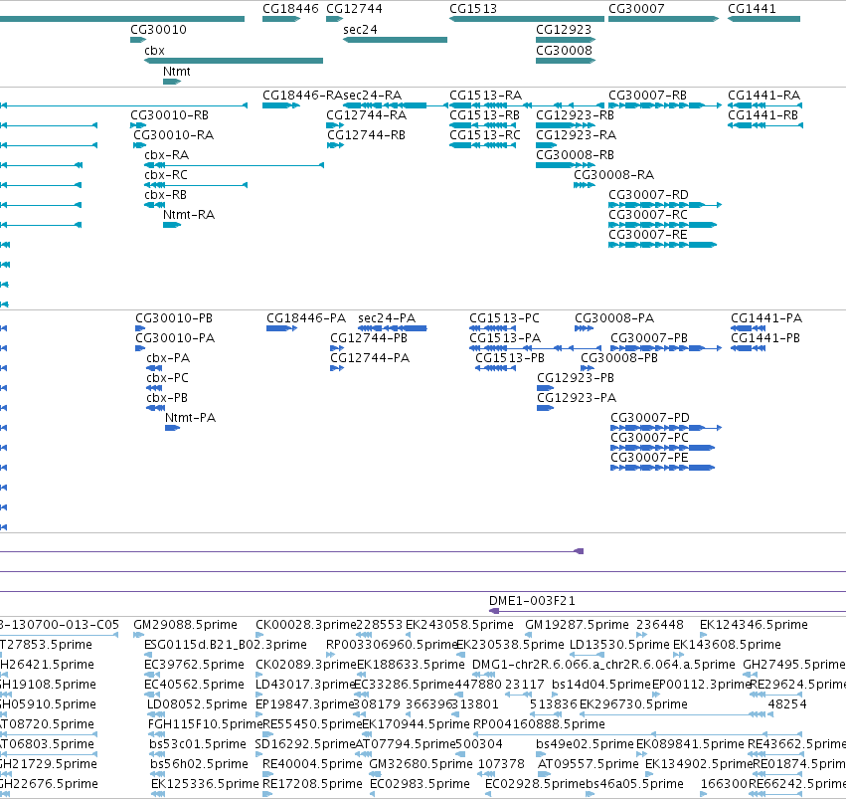
Task: Select EST LD13530.5prime
Action: [619, 645]
